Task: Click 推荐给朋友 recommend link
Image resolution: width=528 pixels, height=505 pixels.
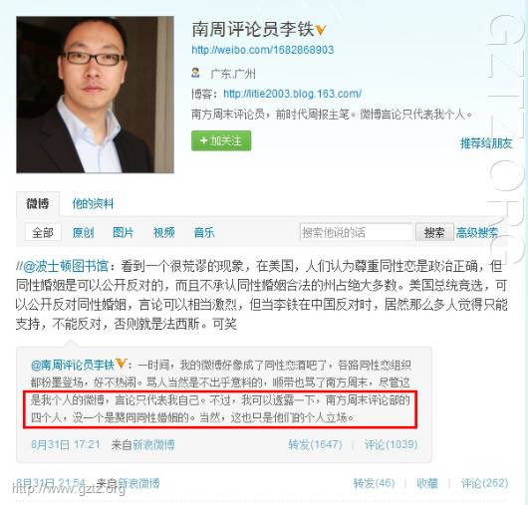Action: [486, 143]
